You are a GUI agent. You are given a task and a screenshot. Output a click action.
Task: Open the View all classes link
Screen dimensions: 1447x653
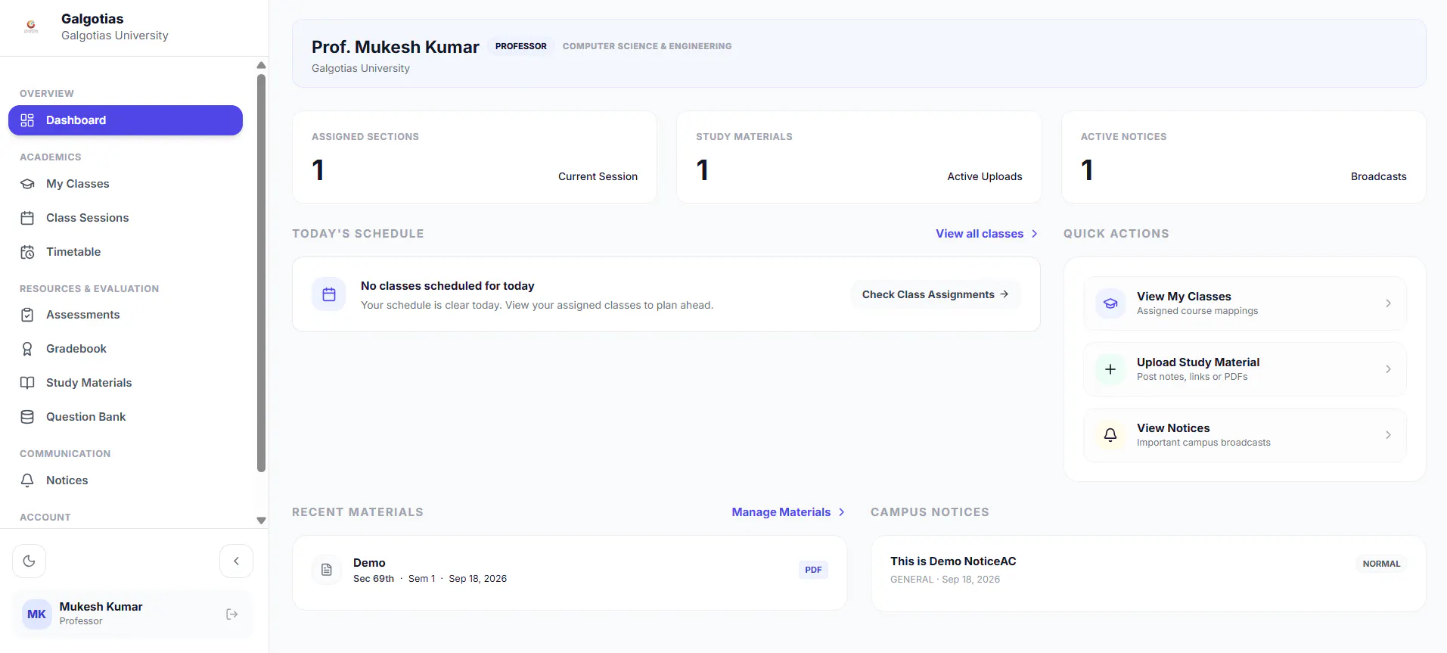[x=986, y=234]
